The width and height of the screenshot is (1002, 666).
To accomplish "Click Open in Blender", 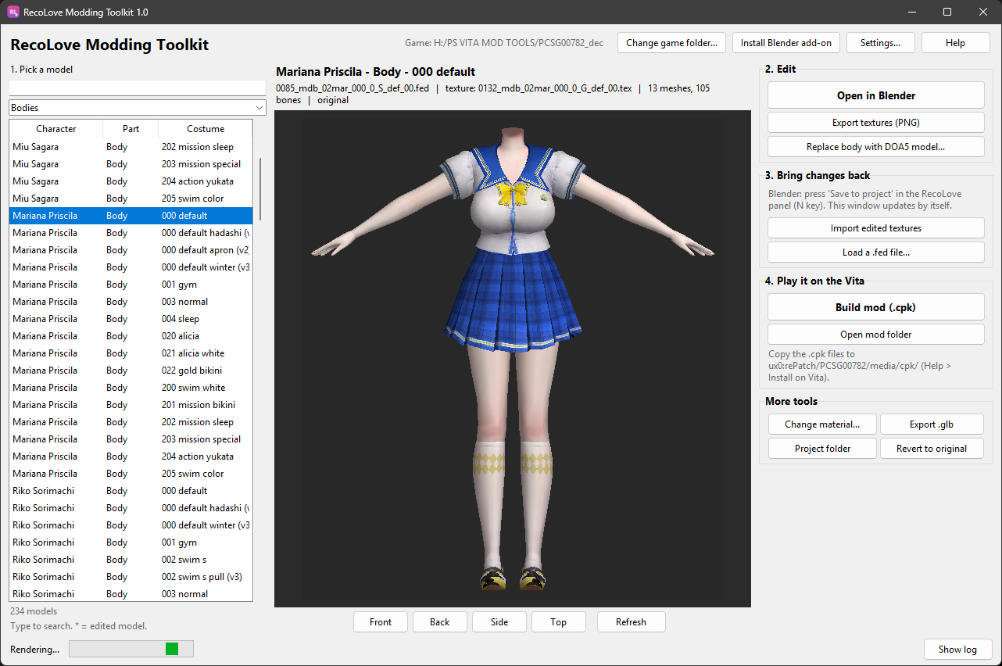I will tap(876, 95).
